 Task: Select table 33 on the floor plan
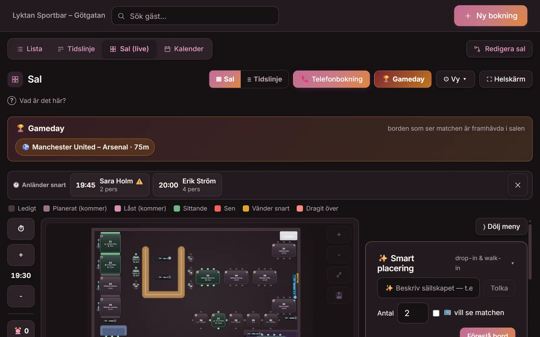(x=208, y=277)
